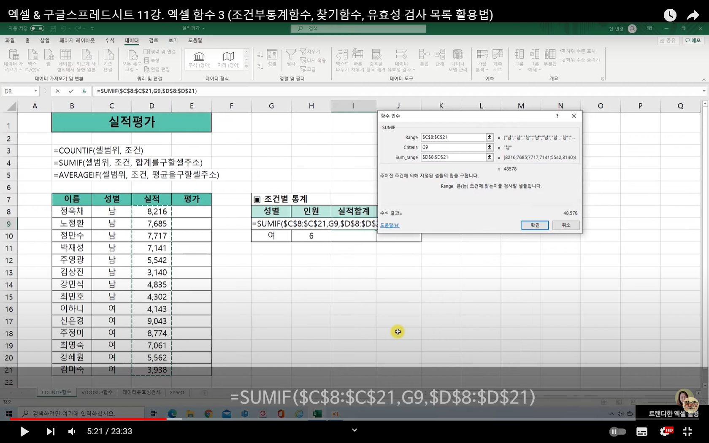This screenshot has width=709, height=443.
Task: Click the 확인 button in the dialog
Action: [x=535, y=225]
